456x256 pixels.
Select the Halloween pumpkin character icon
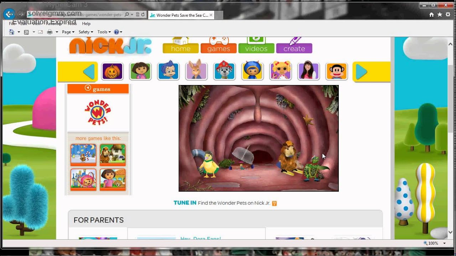[x=112, y=71]
